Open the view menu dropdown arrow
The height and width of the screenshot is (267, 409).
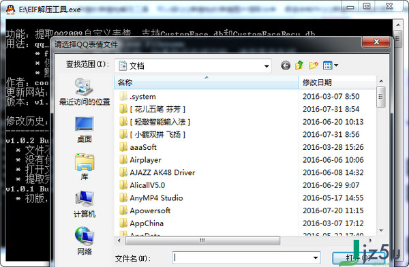tap(336, 65)
